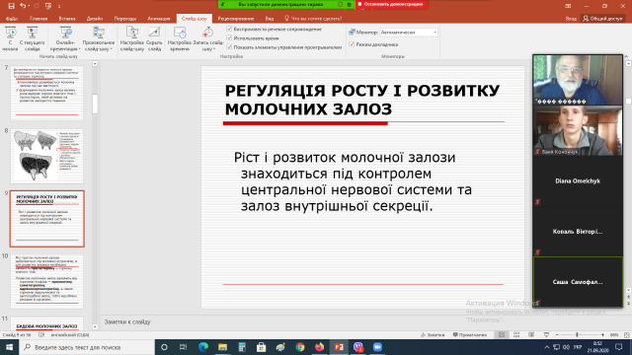Click language 'английский (США)' in status bar

[x=70, y=335]
